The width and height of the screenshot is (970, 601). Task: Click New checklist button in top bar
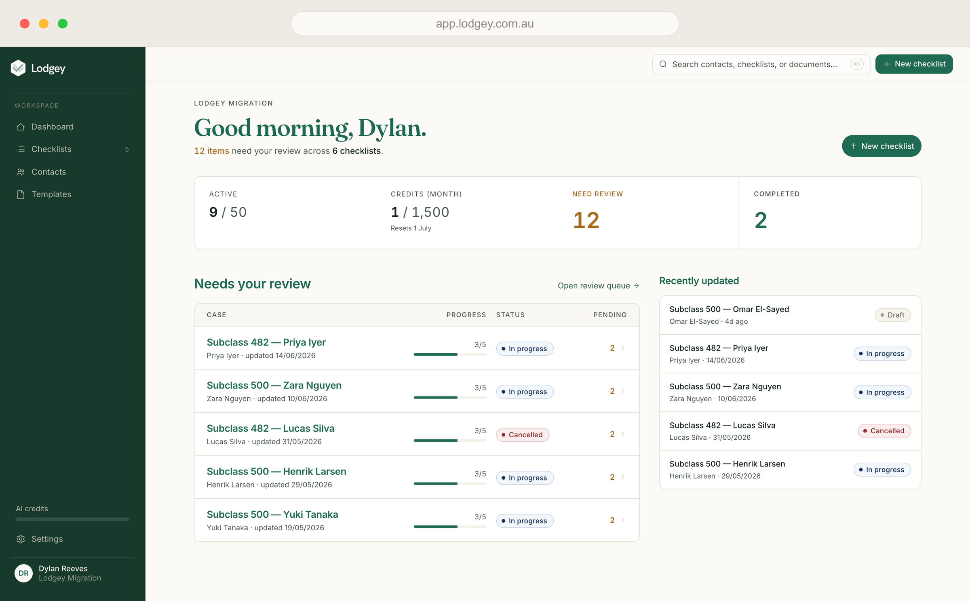click(914, 64)
